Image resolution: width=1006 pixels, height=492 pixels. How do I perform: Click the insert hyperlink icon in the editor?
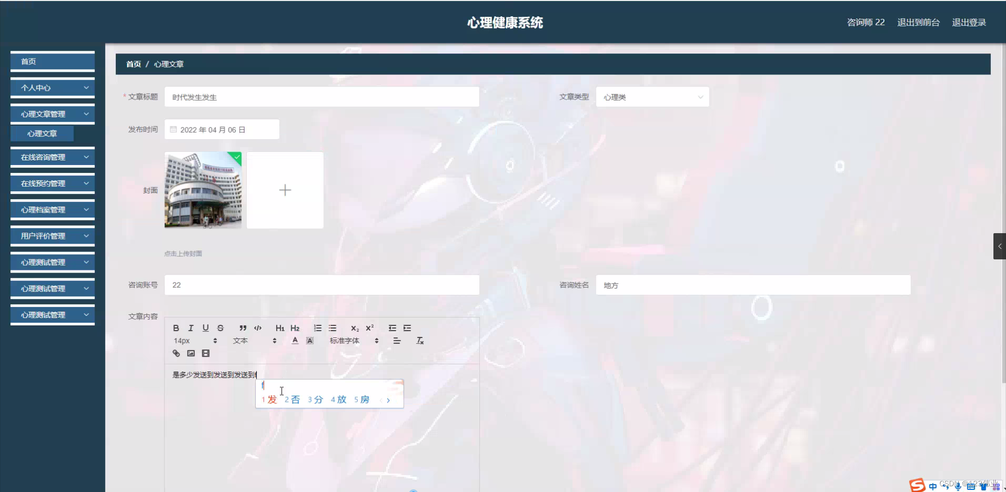[x=176, y=353]
